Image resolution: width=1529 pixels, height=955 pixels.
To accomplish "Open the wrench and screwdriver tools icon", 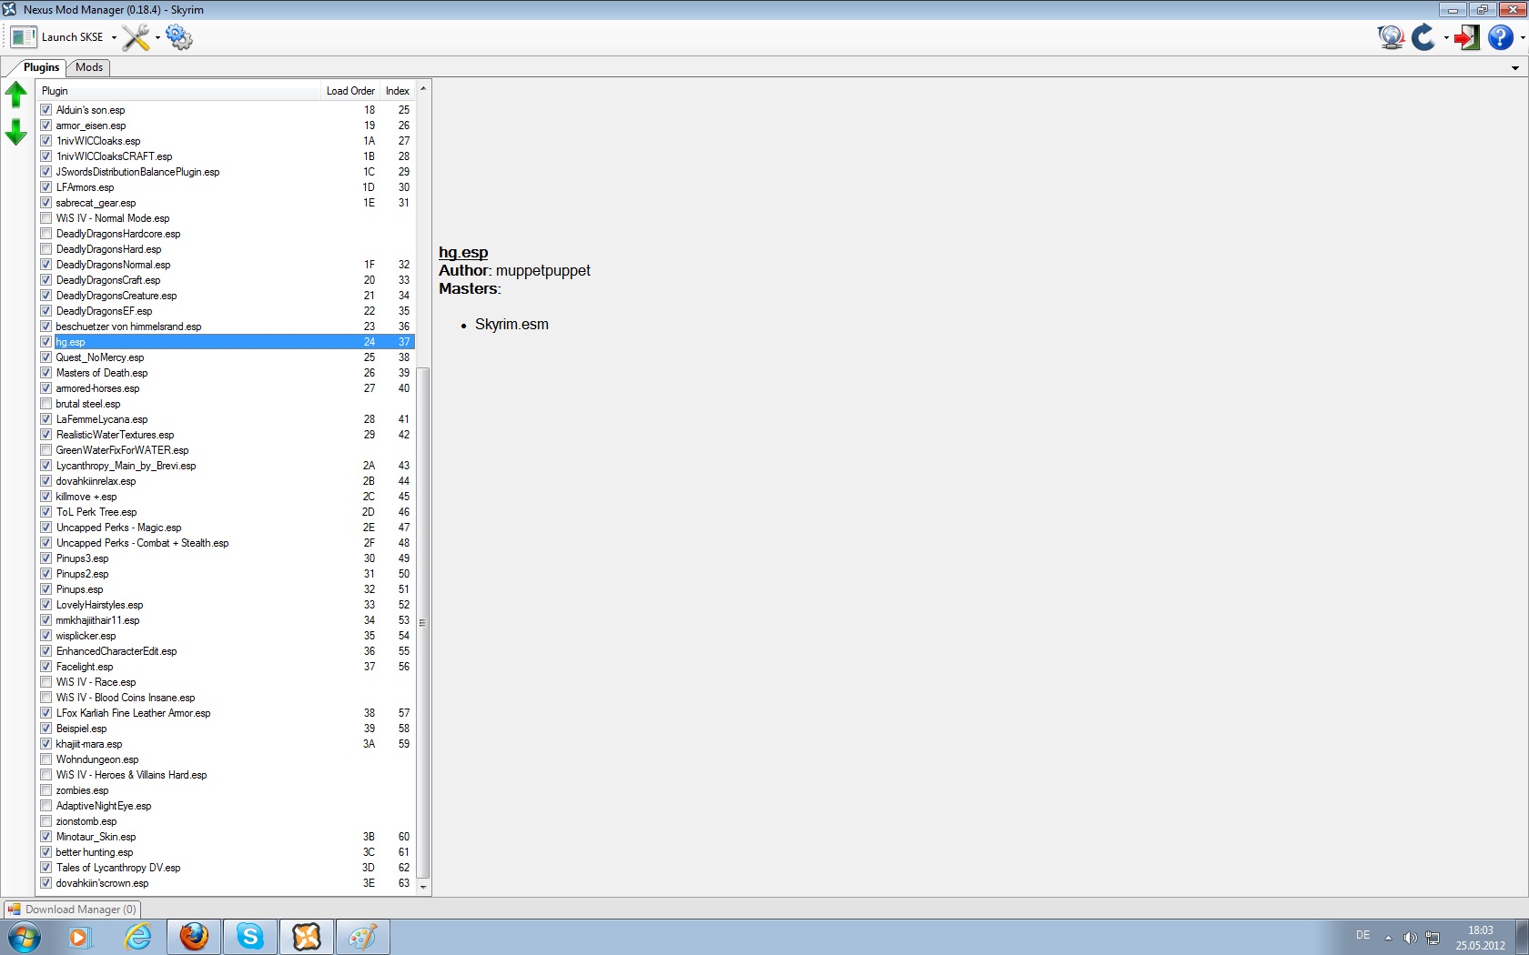I will tap(136, 37).
